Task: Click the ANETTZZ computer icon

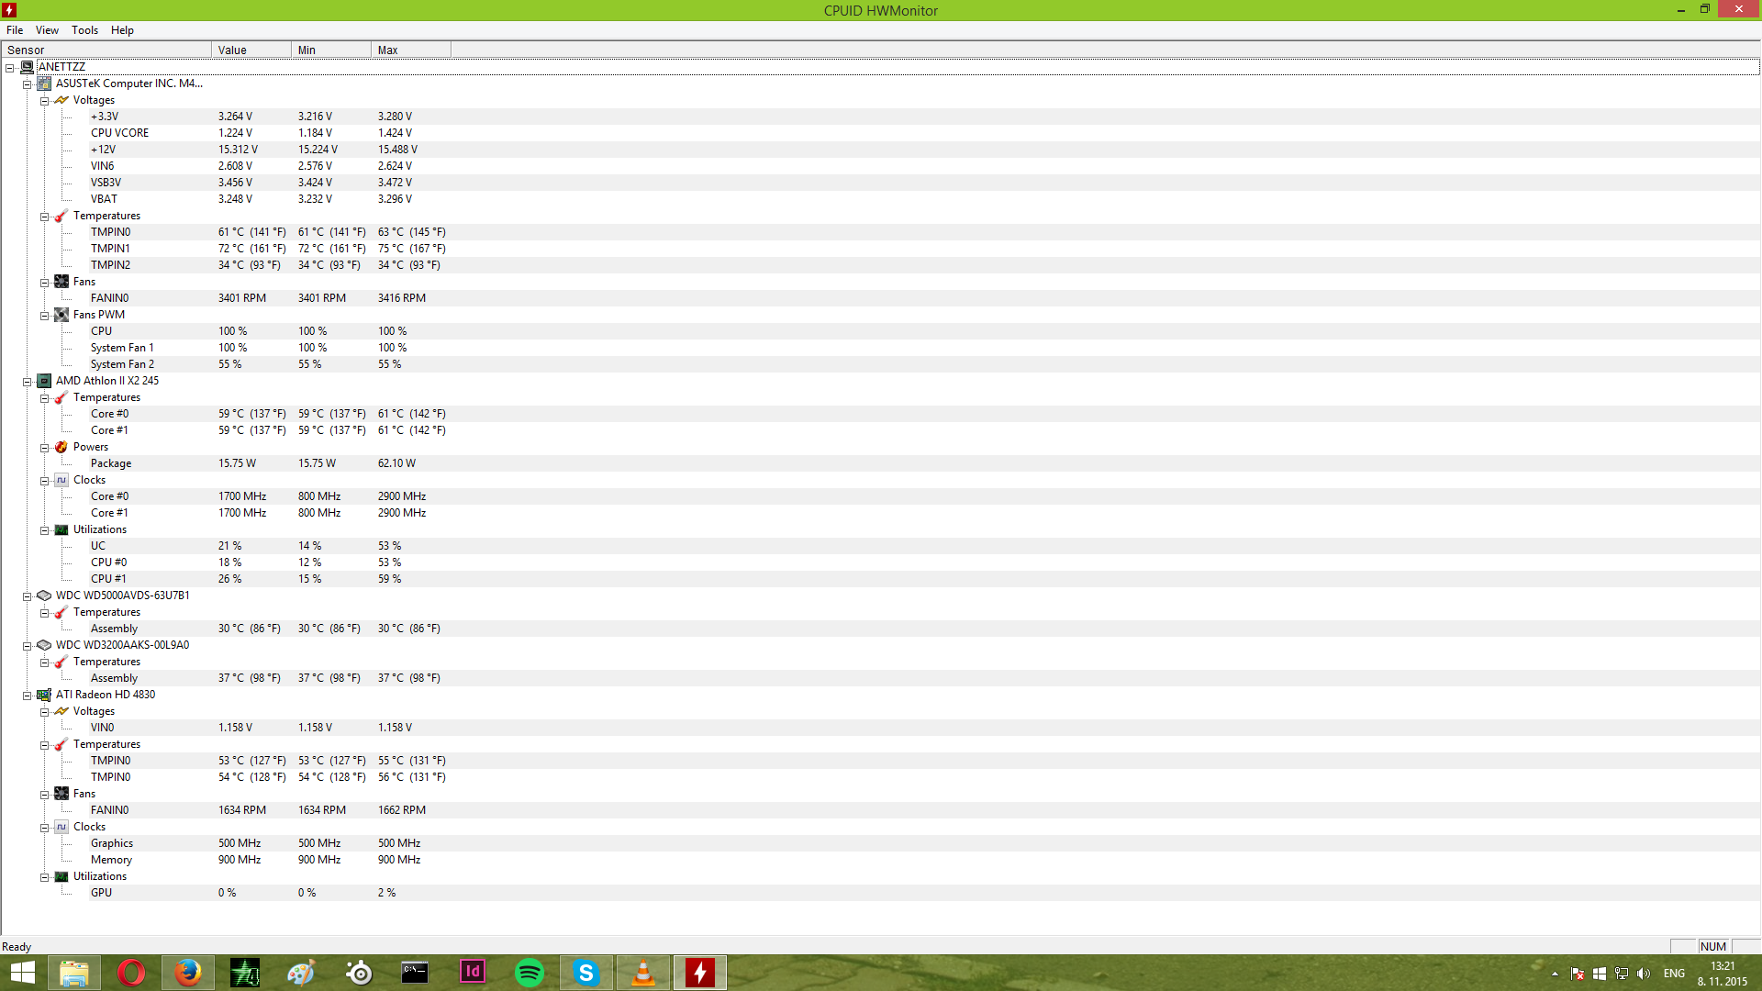Action: (28, 67)
